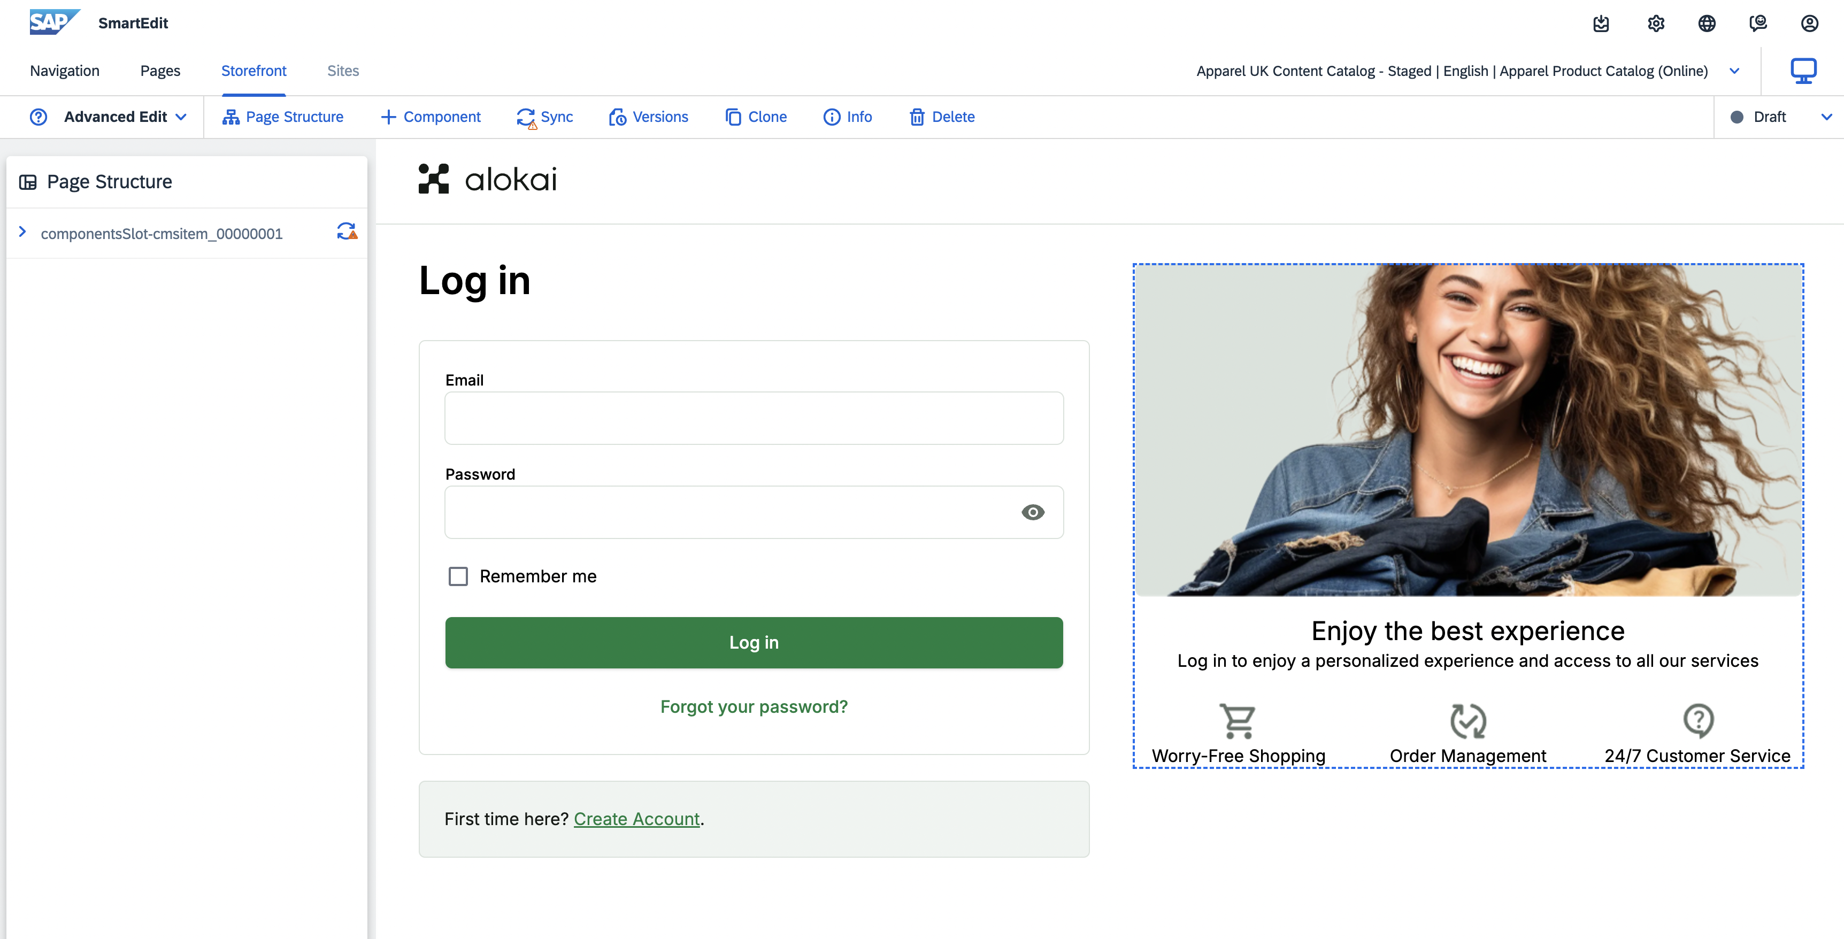
Task: Click the Page Structure toolbar label
Action: click(x=295, y=117)
